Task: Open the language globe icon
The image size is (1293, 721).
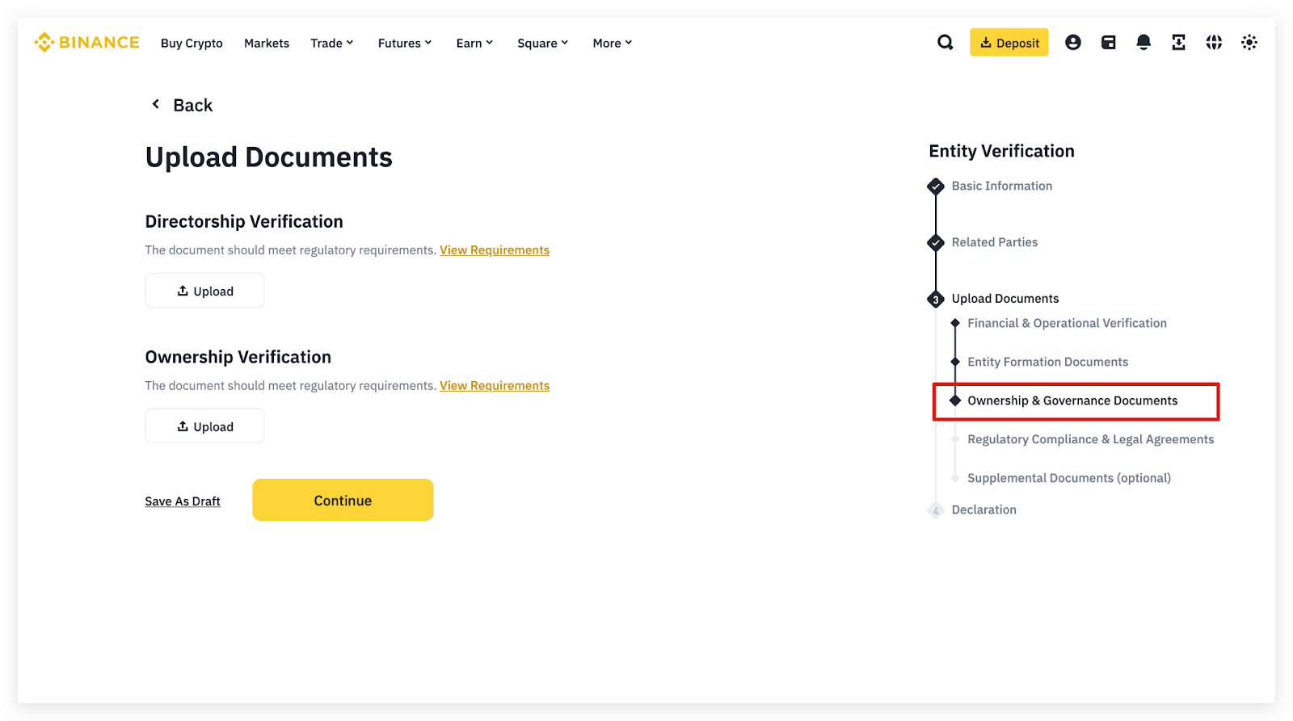Action: pos(1214,43)
